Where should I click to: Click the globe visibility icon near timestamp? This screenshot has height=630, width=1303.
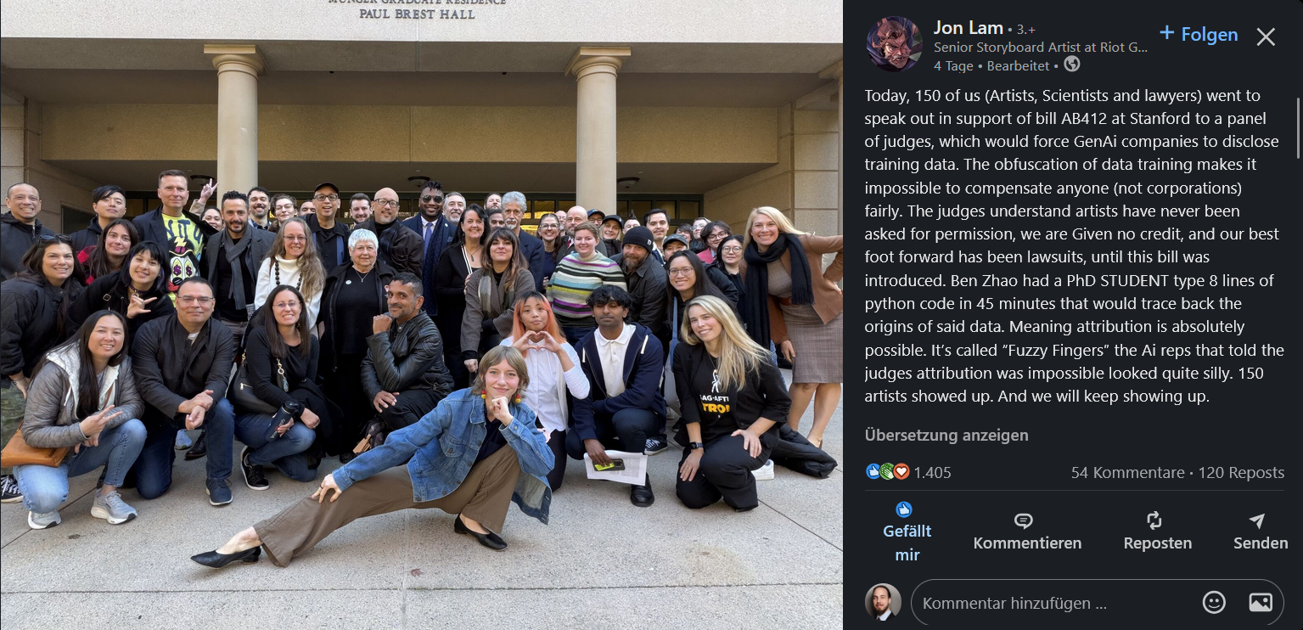(x=1072, y=65)
